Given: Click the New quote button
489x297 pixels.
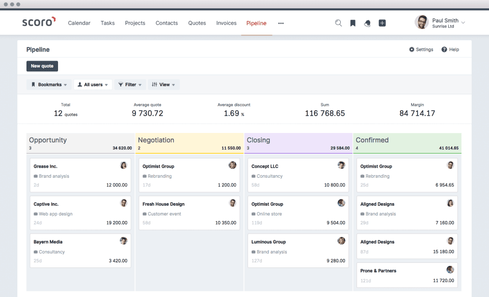Looking at the screenshot, I should pos(42,66).
